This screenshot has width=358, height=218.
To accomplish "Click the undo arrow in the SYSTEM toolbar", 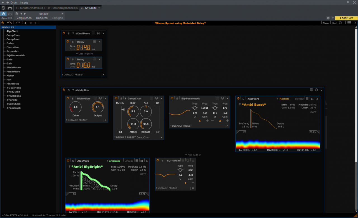I will pos(9,23).
